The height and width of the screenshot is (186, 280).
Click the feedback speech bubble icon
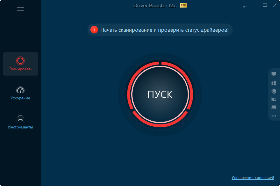[x=245, y=5]
